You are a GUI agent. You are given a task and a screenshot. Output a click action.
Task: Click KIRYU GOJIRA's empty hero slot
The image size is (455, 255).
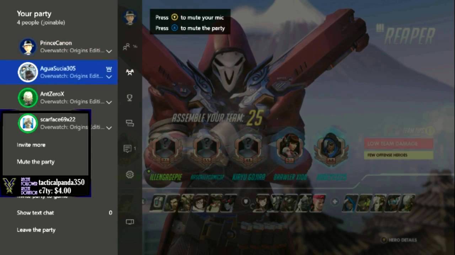[x=248, y=149]
